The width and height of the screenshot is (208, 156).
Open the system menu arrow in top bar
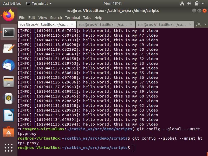[x=203, y=3]
